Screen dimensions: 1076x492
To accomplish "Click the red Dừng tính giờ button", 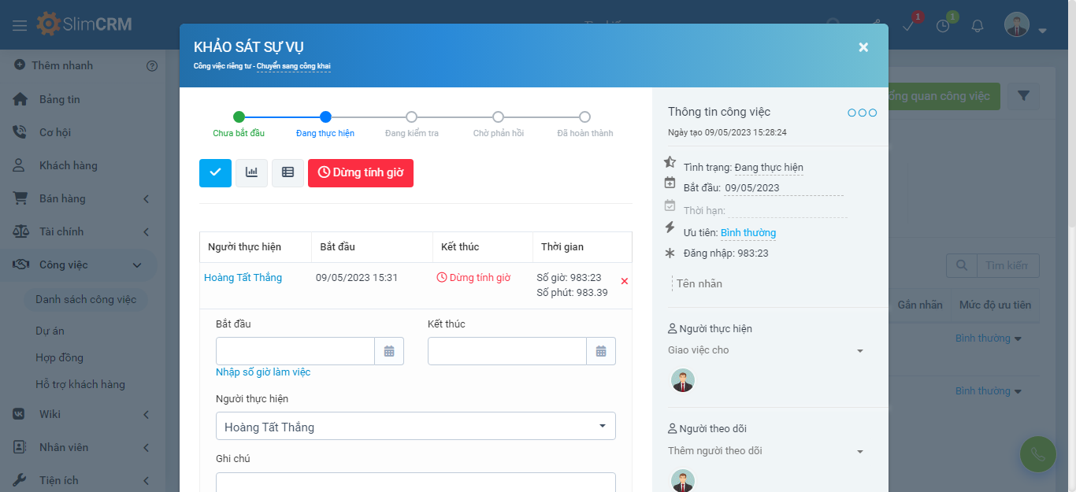I will point(360,173).
